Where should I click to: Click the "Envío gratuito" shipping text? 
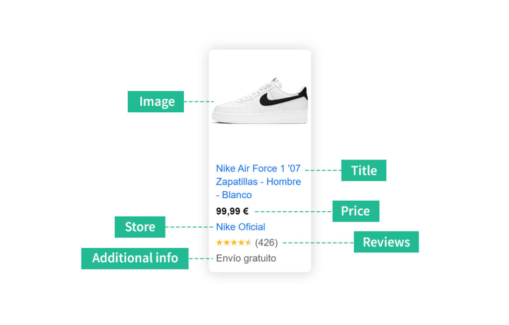point(246,258)
